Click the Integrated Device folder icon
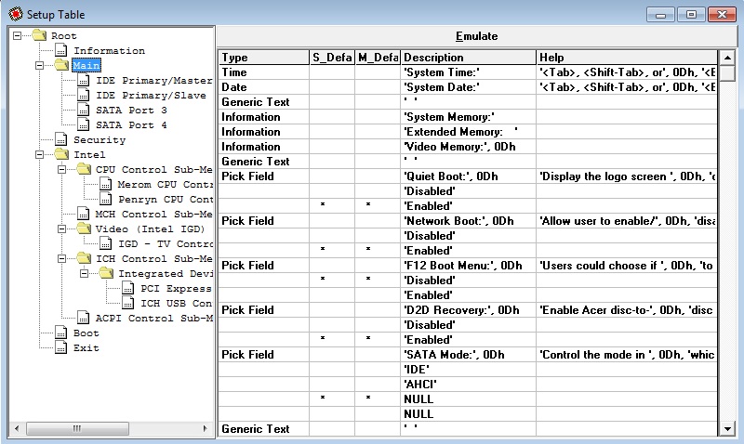This screenshot has width=744, height=444. tap(106, 273)
